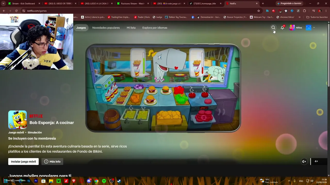The width and height of the screenshot is (330, 185).
Task: Click the Bob Esponja: A cocinar title
Action: (x=52, y=123)
